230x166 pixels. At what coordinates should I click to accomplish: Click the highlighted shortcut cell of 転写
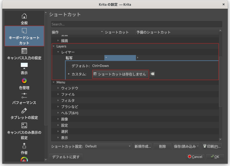[x=120, y=58]
